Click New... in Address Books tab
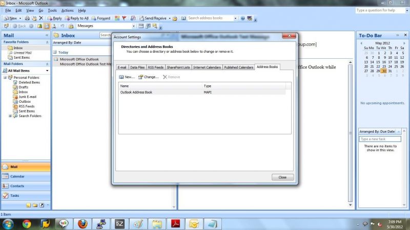 pos(127,77)
